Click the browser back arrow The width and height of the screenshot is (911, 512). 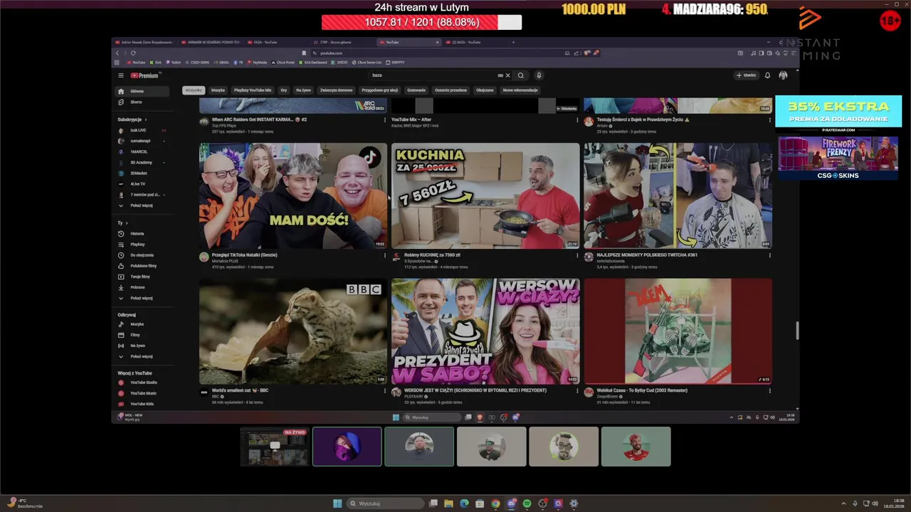(x=118, y=53)
